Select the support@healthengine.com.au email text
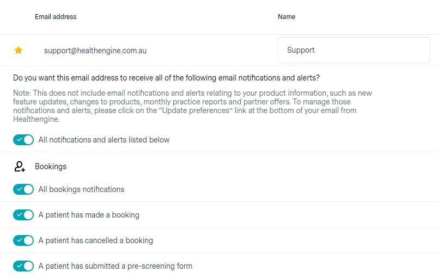 [95, 51]
